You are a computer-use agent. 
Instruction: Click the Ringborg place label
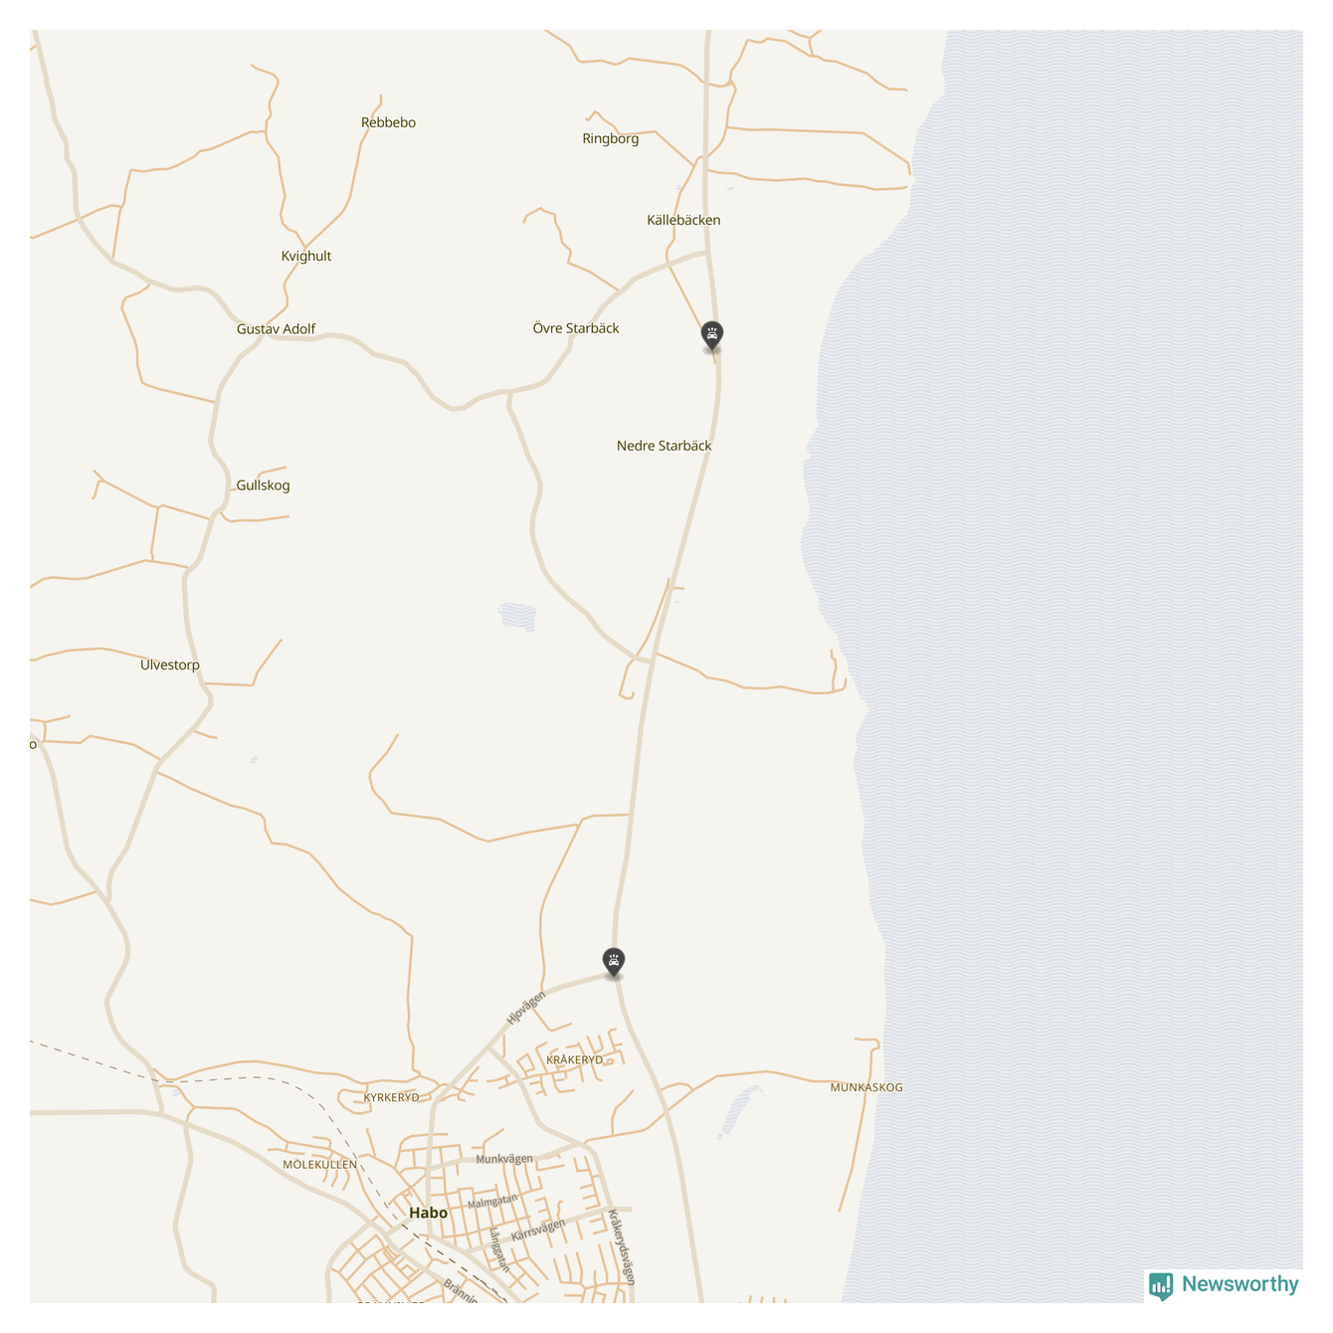[611, 139]
